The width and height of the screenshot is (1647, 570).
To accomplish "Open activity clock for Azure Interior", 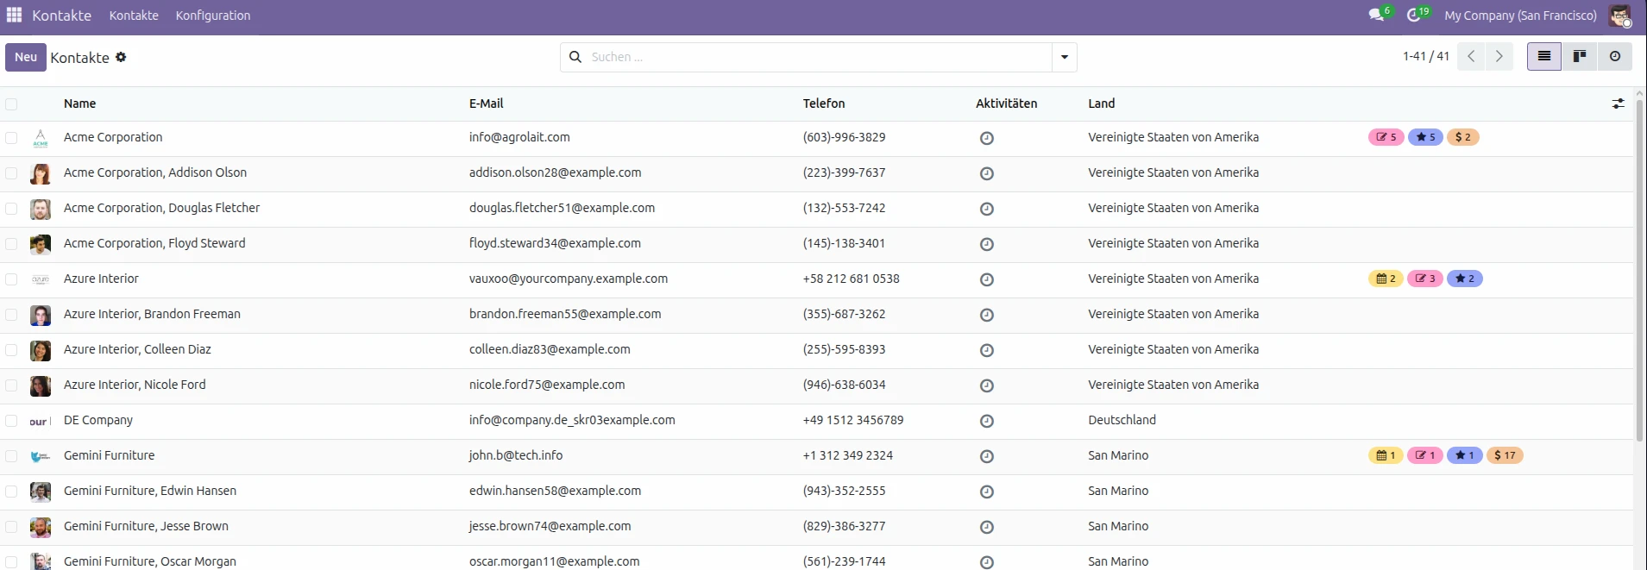I will 987,279.
